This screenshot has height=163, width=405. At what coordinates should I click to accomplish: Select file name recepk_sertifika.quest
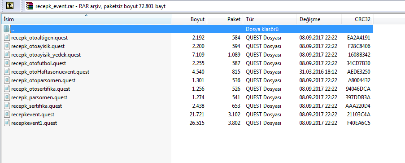point(37,106)
